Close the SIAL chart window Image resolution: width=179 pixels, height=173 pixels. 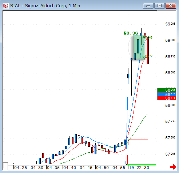click(x=171, y=6)
